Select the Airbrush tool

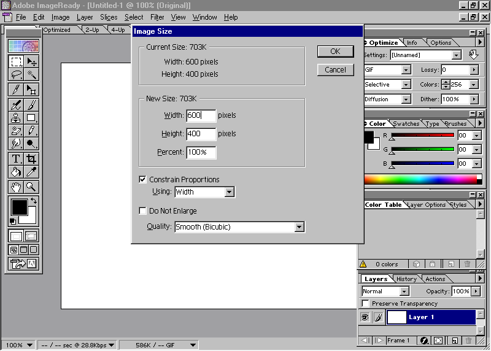(16, 105)
